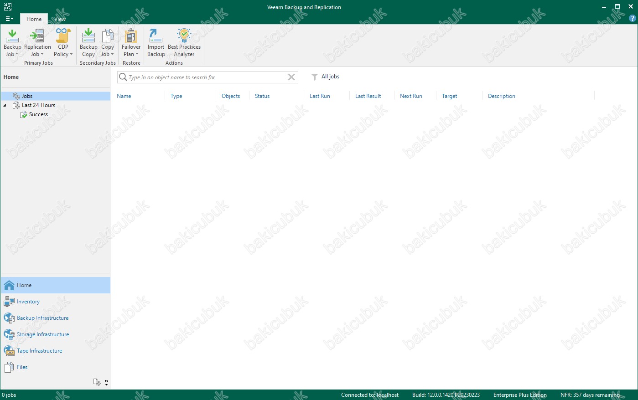Click Connected to: localhost status text
The width and height of the screenshot is (638, 400).
click(370, 395)
